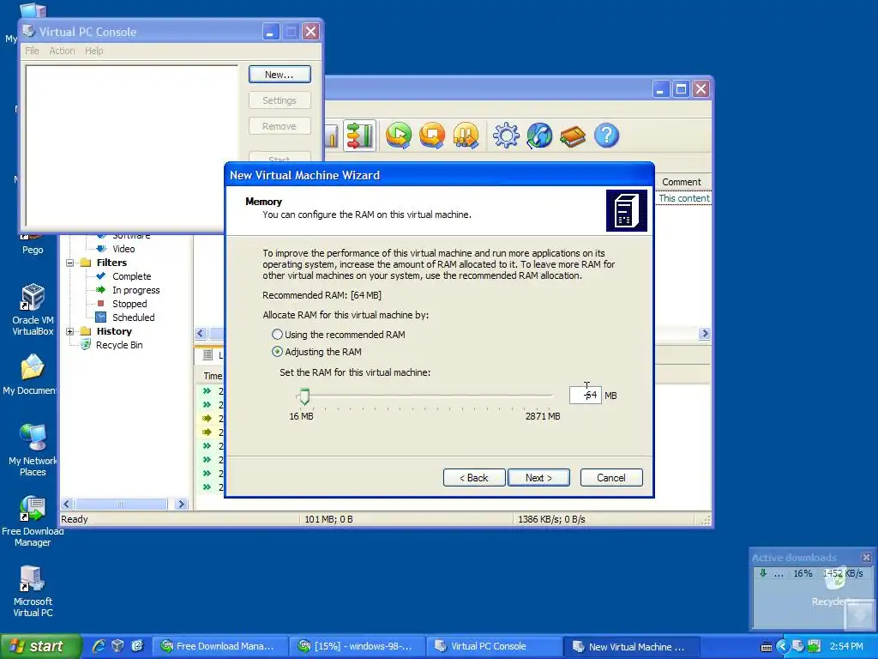Open Microsoft Virtual PC desktop shortcut
The width and height of the screenshot is (878, 659).
tap(33, 591)
